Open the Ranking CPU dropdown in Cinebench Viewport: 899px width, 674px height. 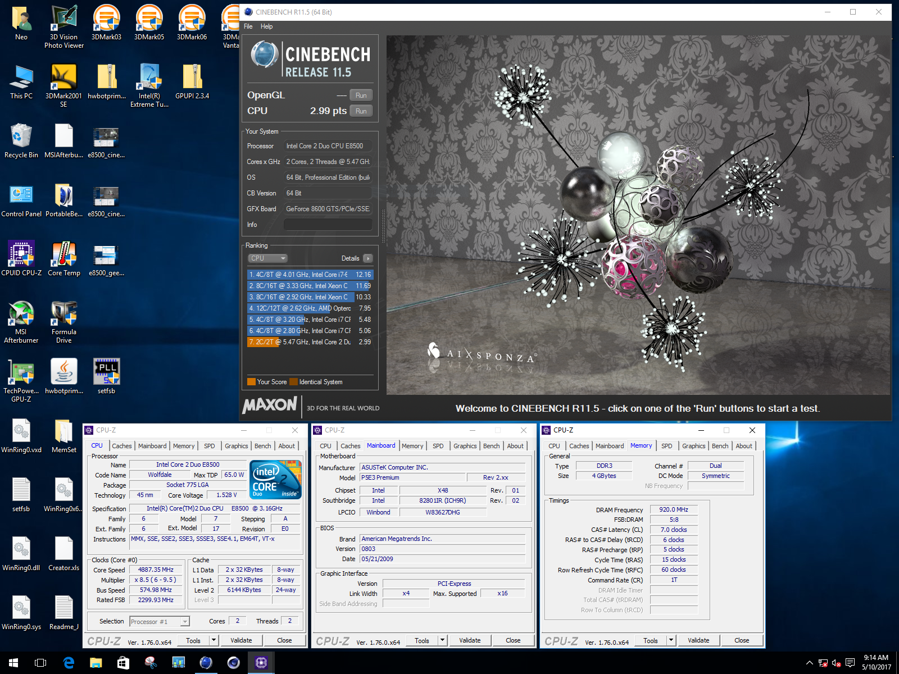pos(268,258)
